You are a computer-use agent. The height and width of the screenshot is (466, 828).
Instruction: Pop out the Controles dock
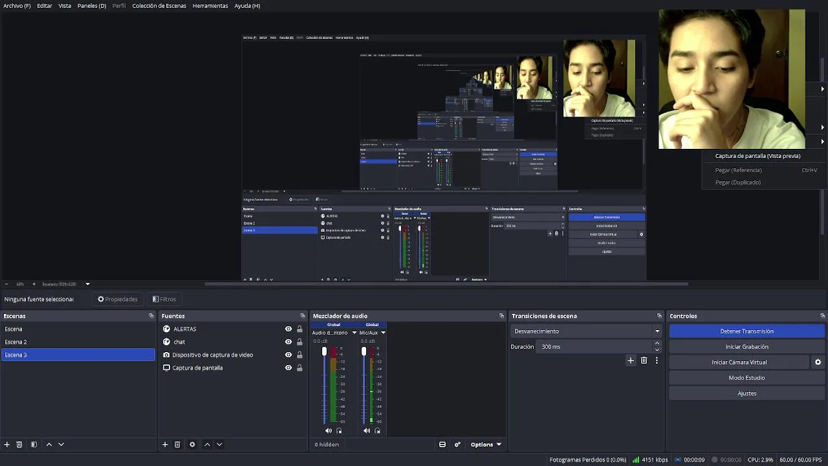pyautogui.click(x=822, y=316)
